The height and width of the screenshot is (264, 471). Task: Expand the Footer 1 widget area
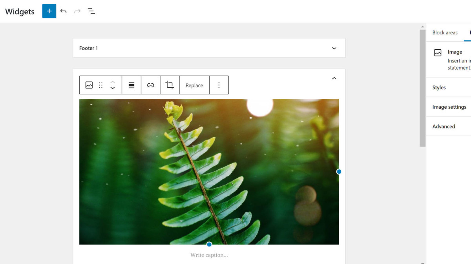pos(334,48)
